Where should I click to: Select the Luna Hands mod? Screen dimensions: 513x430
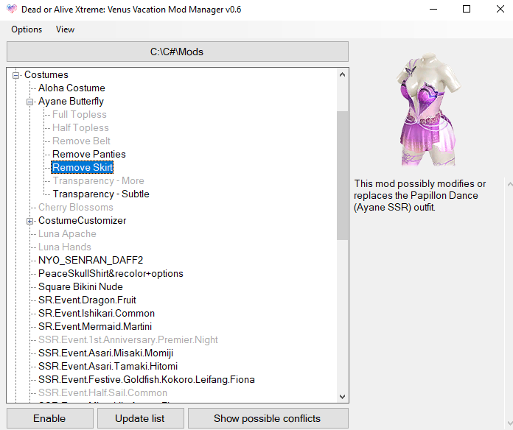(x=65, y=247)
